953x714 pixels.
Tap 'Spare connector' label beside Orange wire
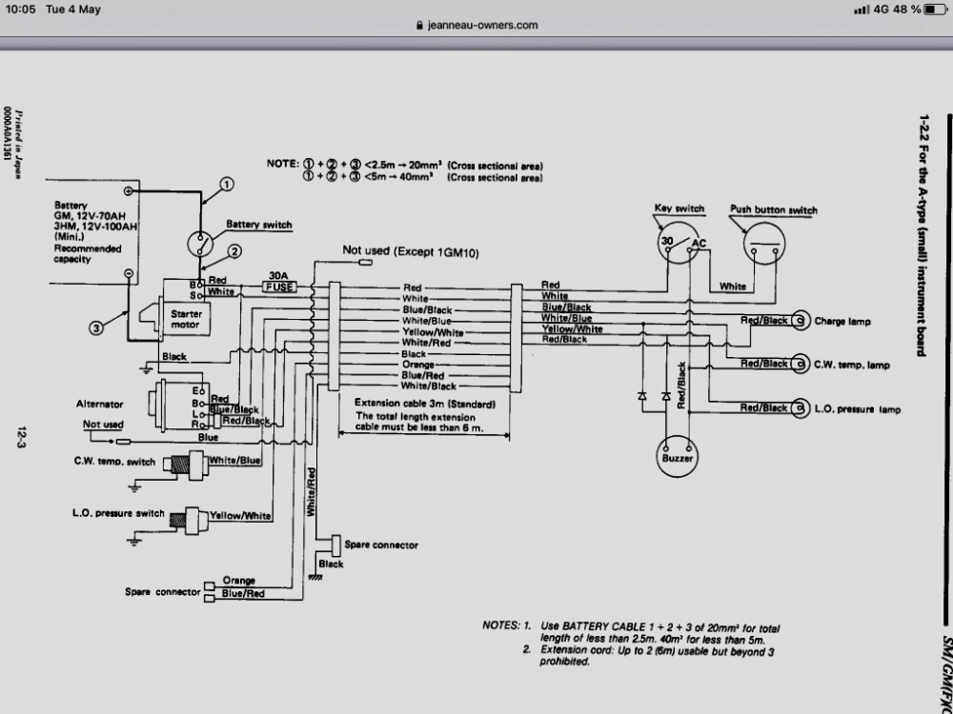pyautogui.click(x=163, y=592)
